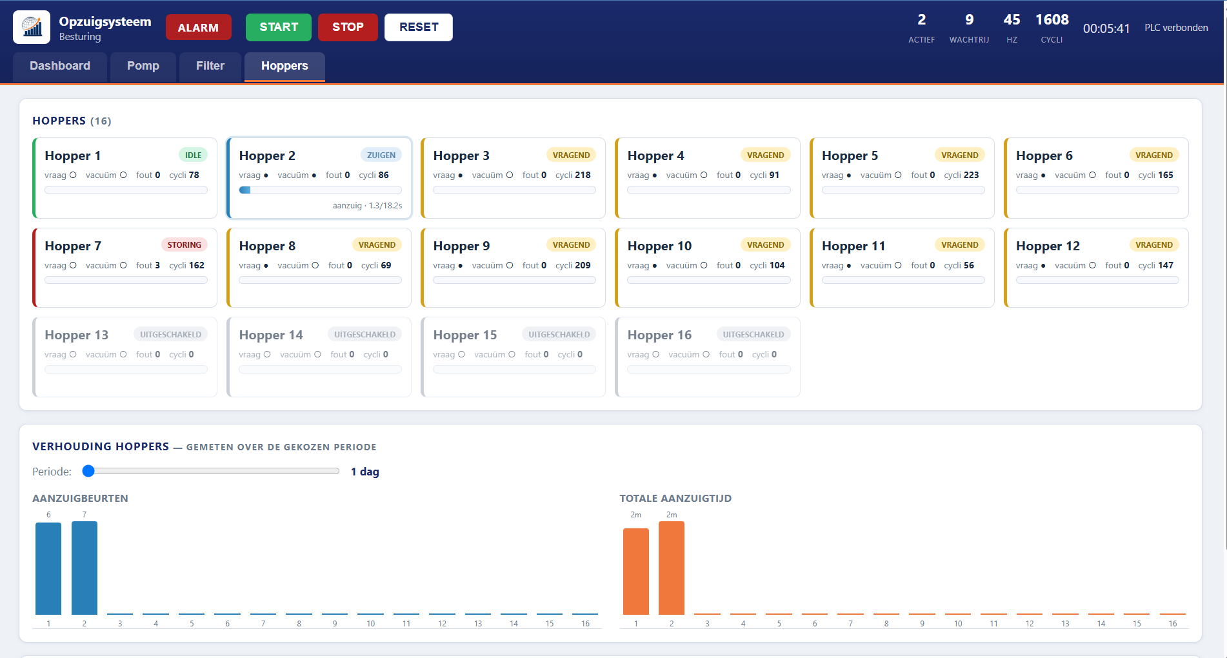Click the Hopper 6 card title
Image resolution: width=1227 pixels, height=658 pixels.
(x=1044, y=155)
